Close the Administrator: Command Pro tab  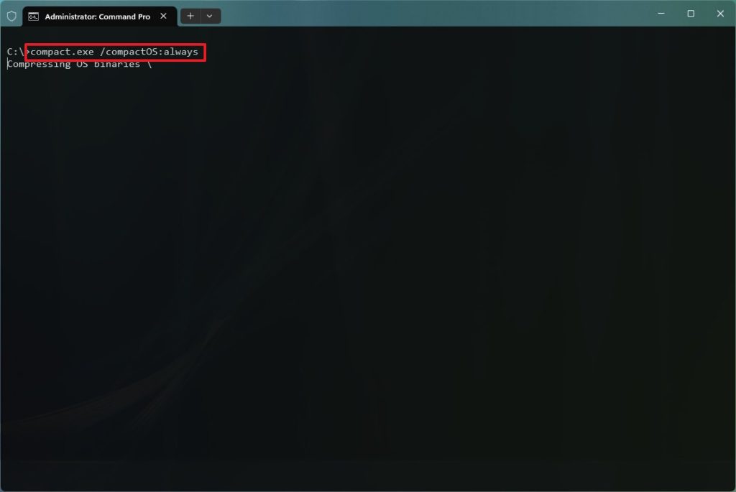click(x=163, y=17)
